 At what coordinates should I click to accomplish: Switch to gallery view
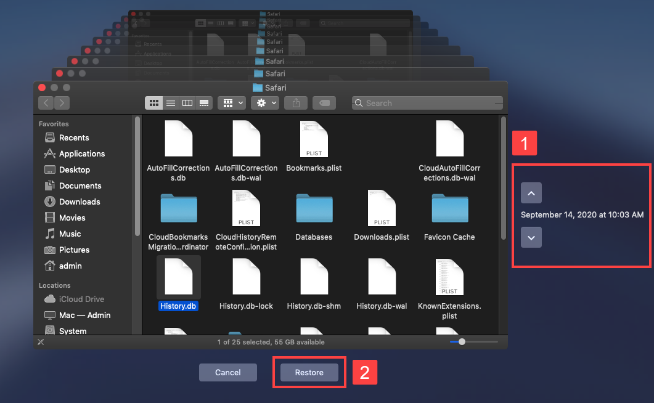(x=204, y=103)
